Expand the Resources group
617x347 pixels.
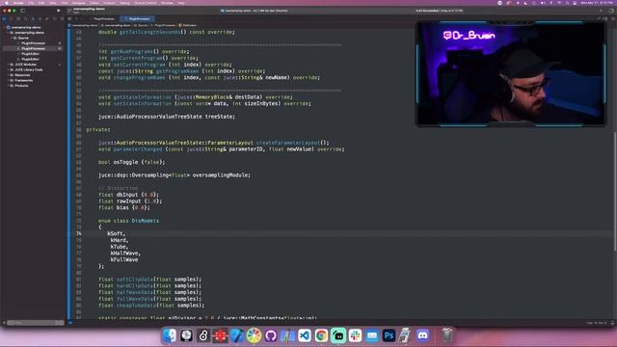(x=9, y=75)
